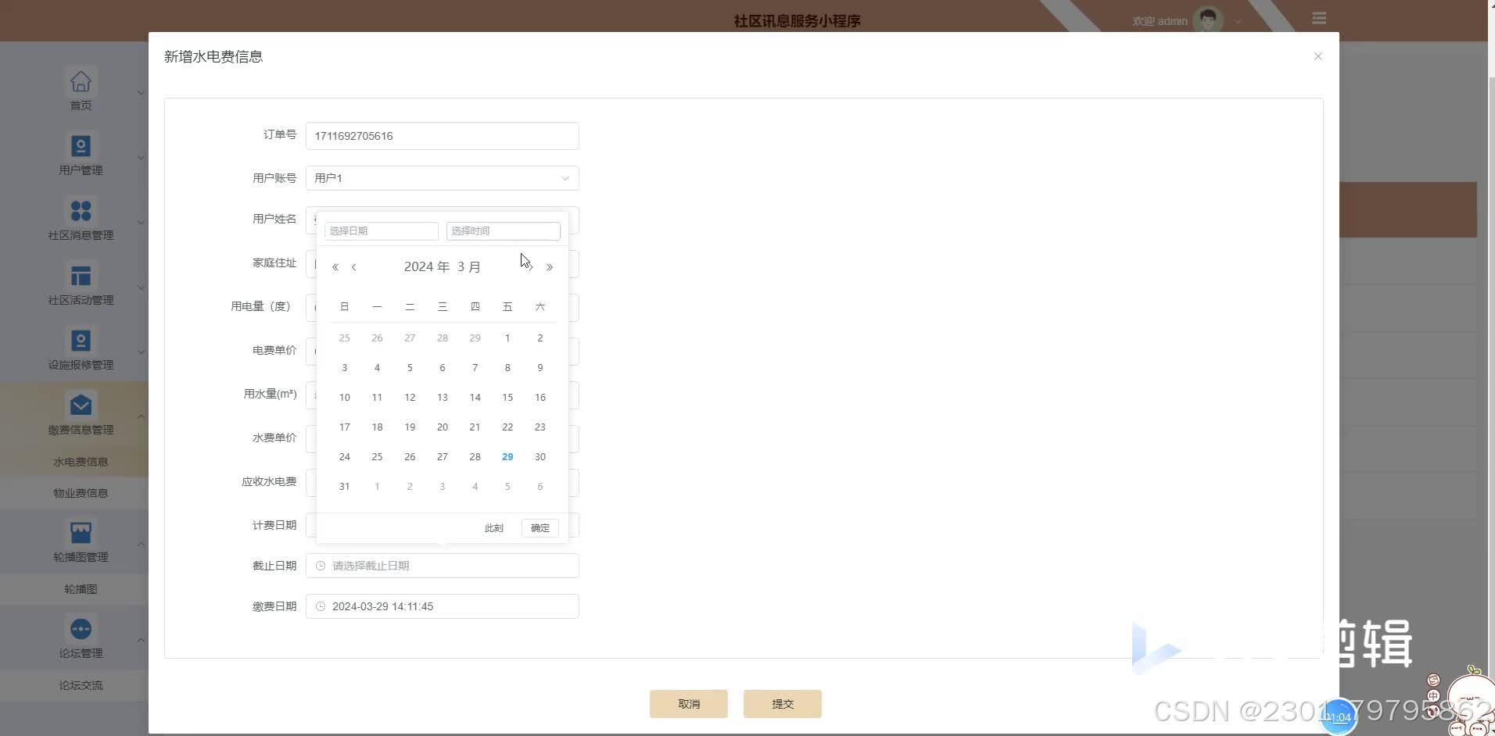The width and height of the screenshot is (1495, 736).
Task: Click the 缴费信息管理 envelope icon
Action: click(x=81, y=405)
